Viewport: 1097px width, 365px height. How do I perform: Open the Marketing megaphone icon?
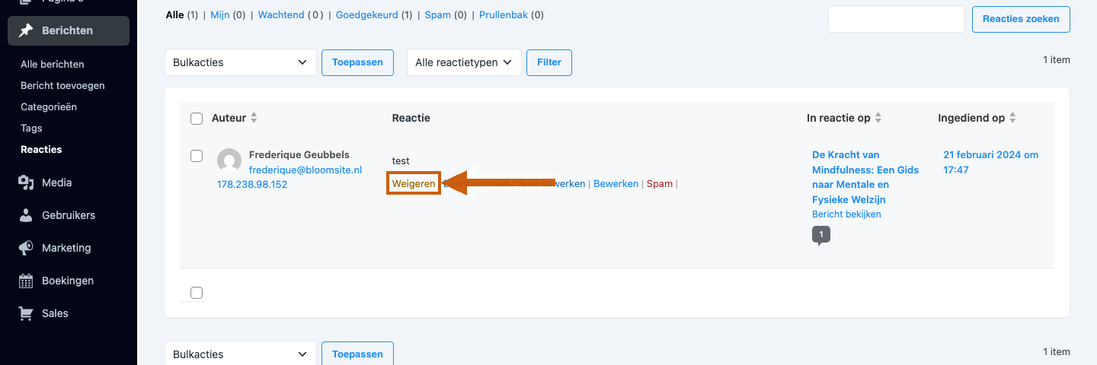pyautogui.click(x=26, y=248)
